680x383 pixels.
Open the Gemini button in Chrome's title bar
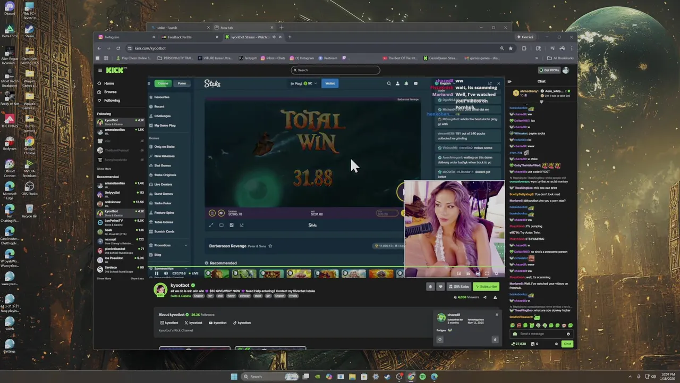[x=525, y=37]
